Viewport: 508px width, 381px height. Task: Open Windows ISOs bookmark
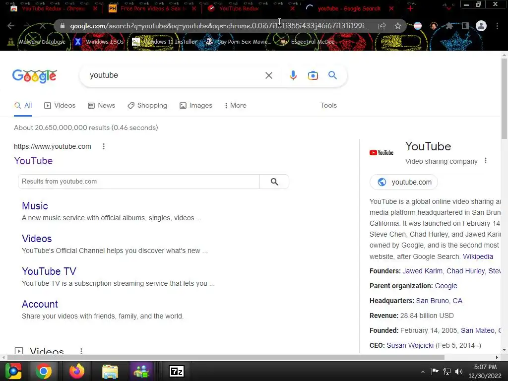click(x=99, y=42)
